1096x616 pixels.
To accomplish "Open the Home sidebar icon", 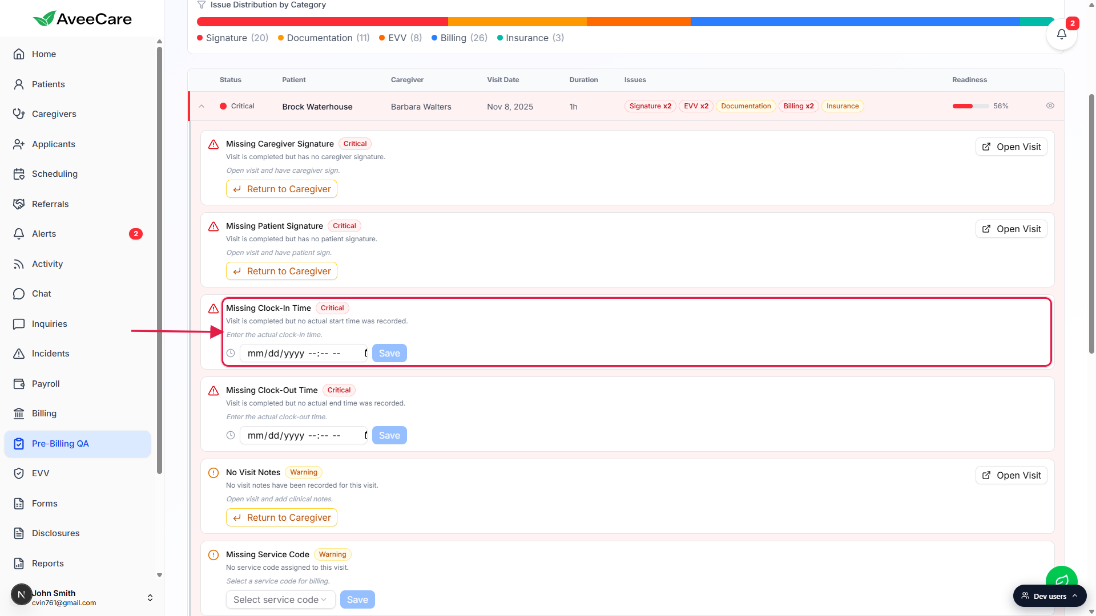I will point(19,54).
